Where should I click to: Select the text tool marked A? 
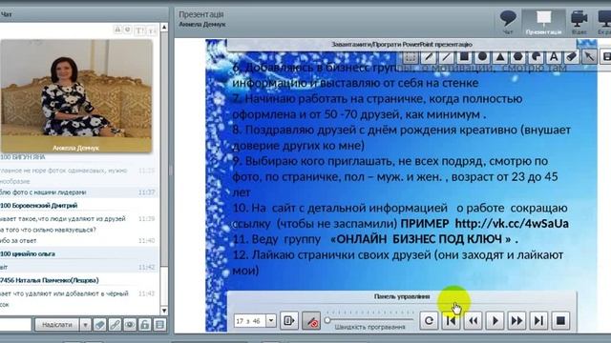pos(554,57)
